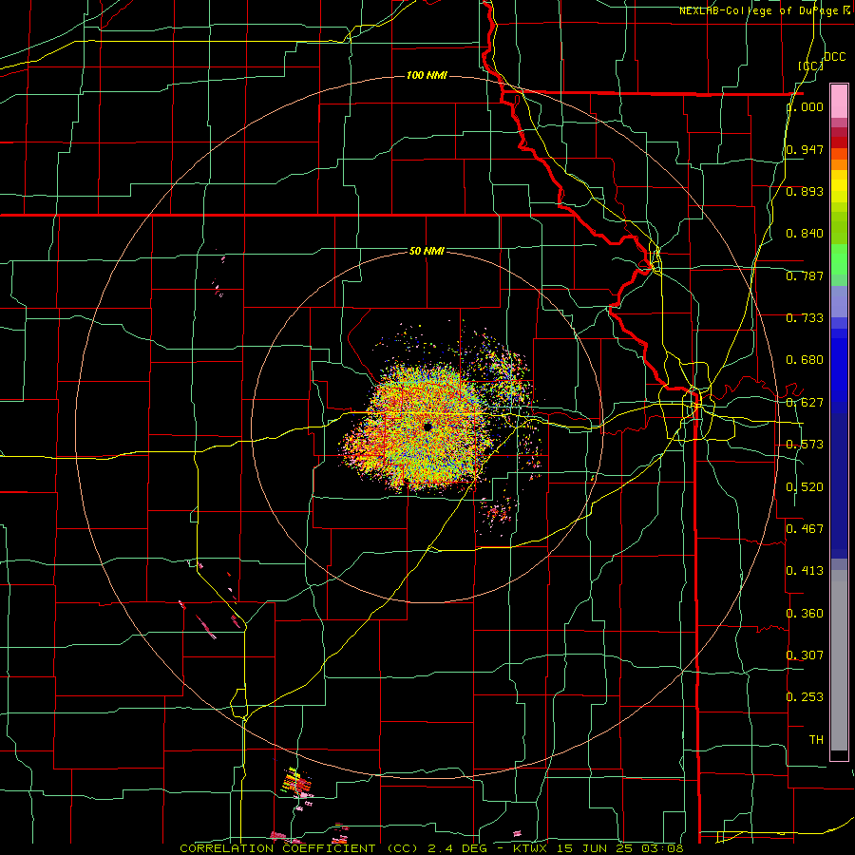Viewport: 855px width, 855px height.
Task: Click the 2.4 DEG elevation text
Action: (457, 848)
